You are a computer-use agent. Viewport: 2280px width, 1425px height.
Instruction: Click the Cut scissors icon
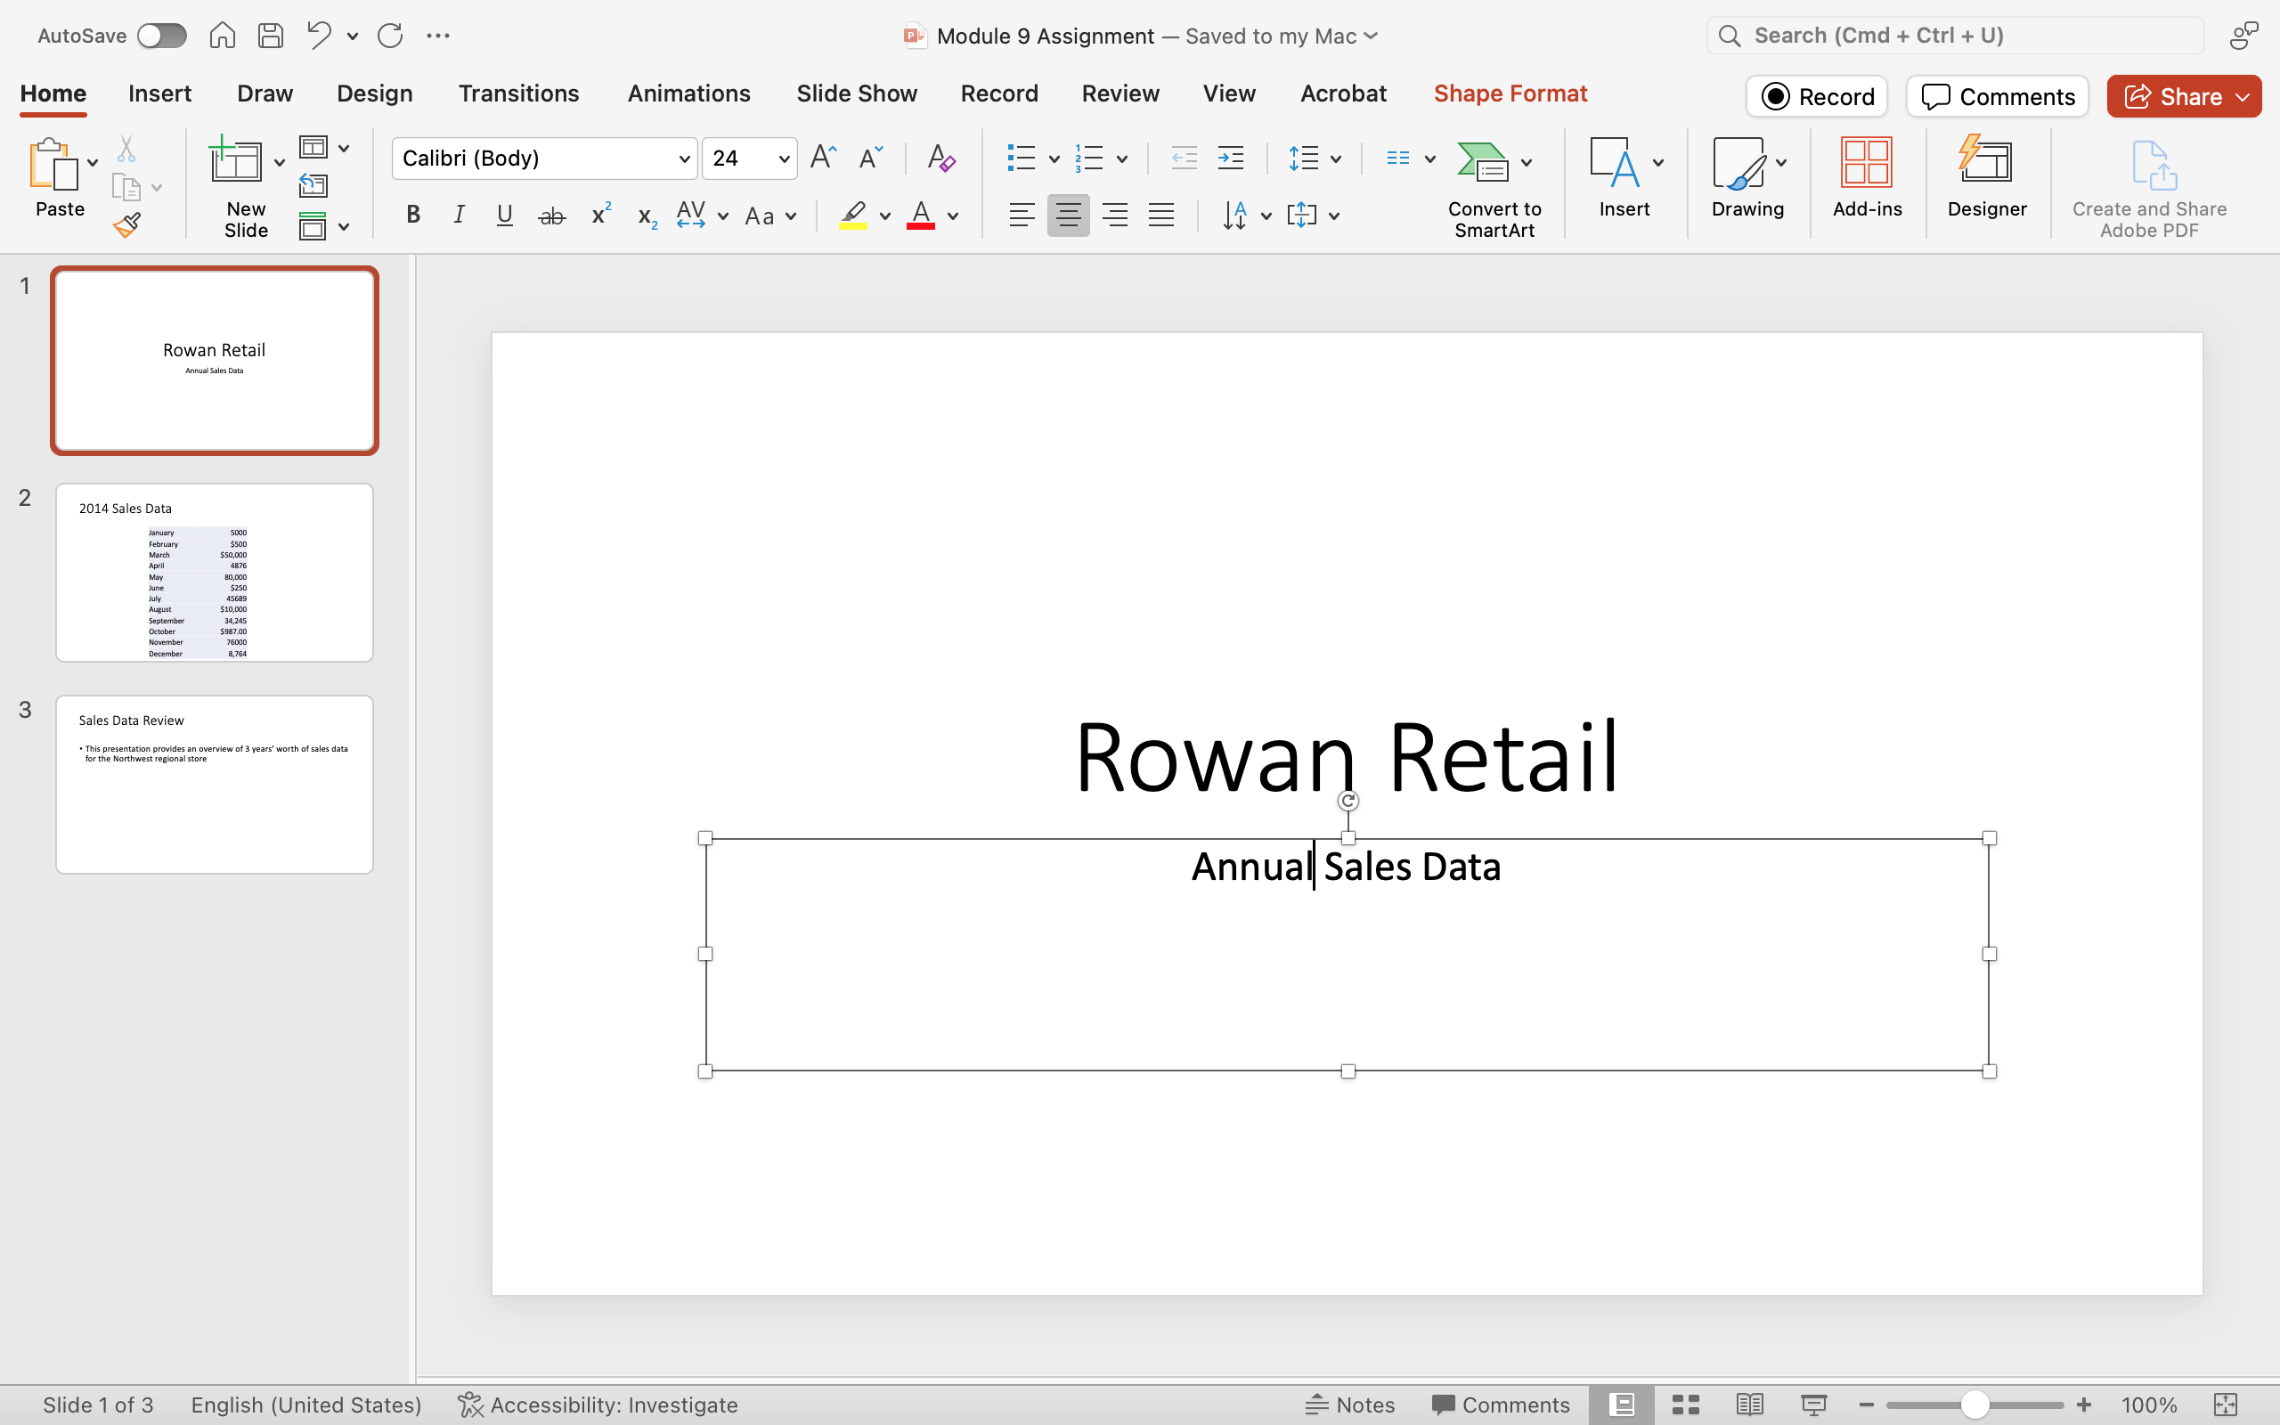click(x=126, y=149)
